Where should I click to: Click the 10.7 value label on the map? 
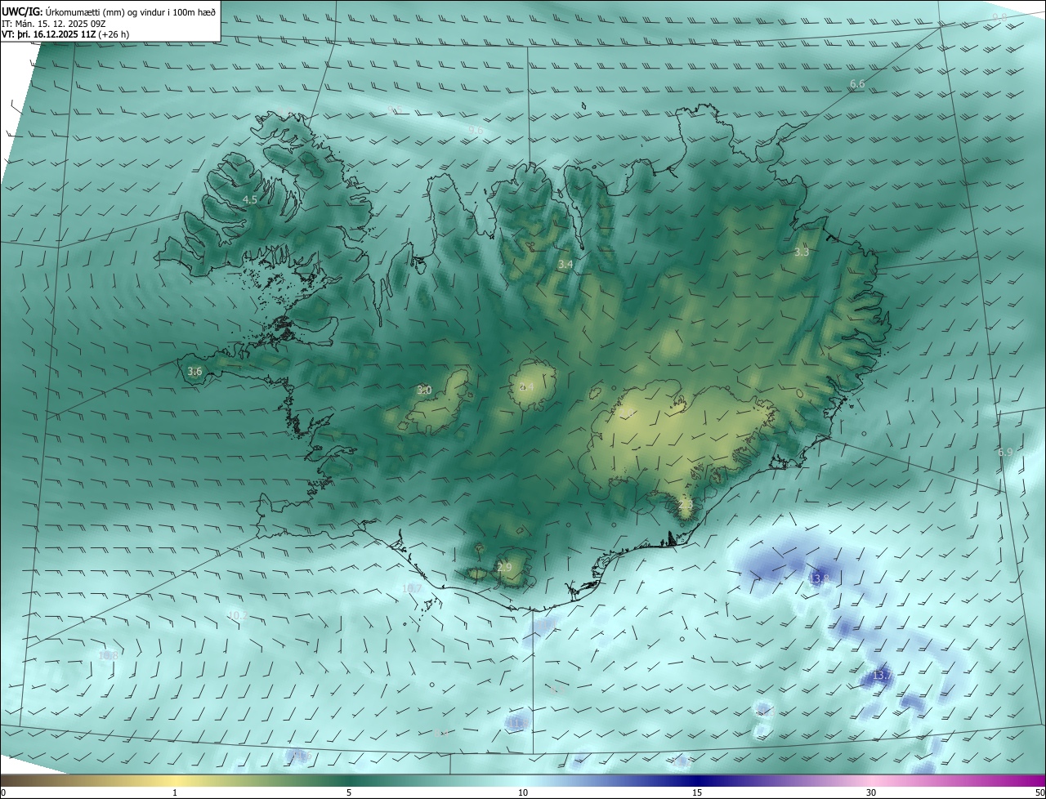(x=412, y=588)
